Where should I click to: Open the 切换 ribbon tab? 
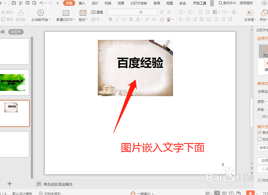(108, 3)
